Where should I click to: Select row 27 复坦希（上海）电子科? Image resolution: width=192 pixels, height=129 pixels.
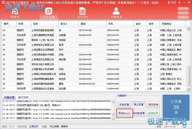(94, 40)
